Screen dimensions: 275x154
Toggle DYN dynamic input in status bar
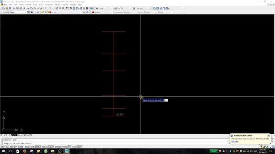pos(70,147)
